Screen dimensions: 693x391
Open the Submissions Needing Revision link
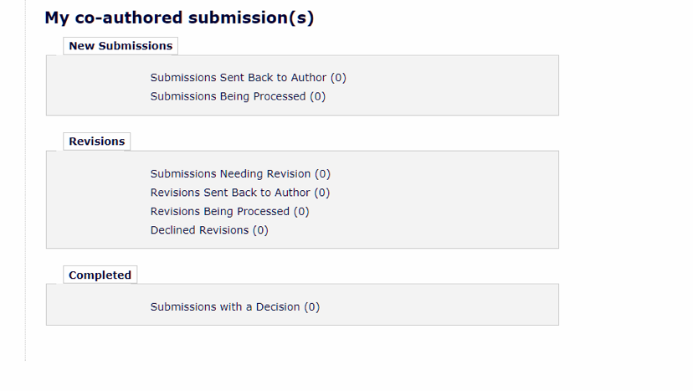tap(230, 174)
